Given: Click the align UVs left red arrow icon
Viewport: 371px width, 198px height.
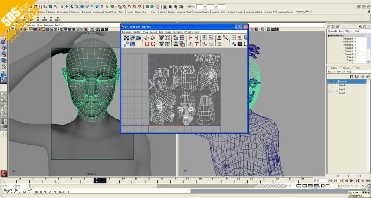Looking at the screenshot, I should pyautogui.click(x=190, y=38).
